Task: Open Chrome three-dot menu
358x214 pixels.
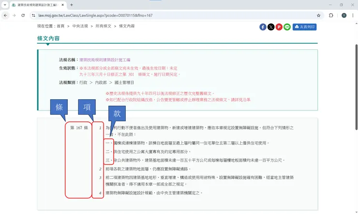Action: tap(353, 15)
